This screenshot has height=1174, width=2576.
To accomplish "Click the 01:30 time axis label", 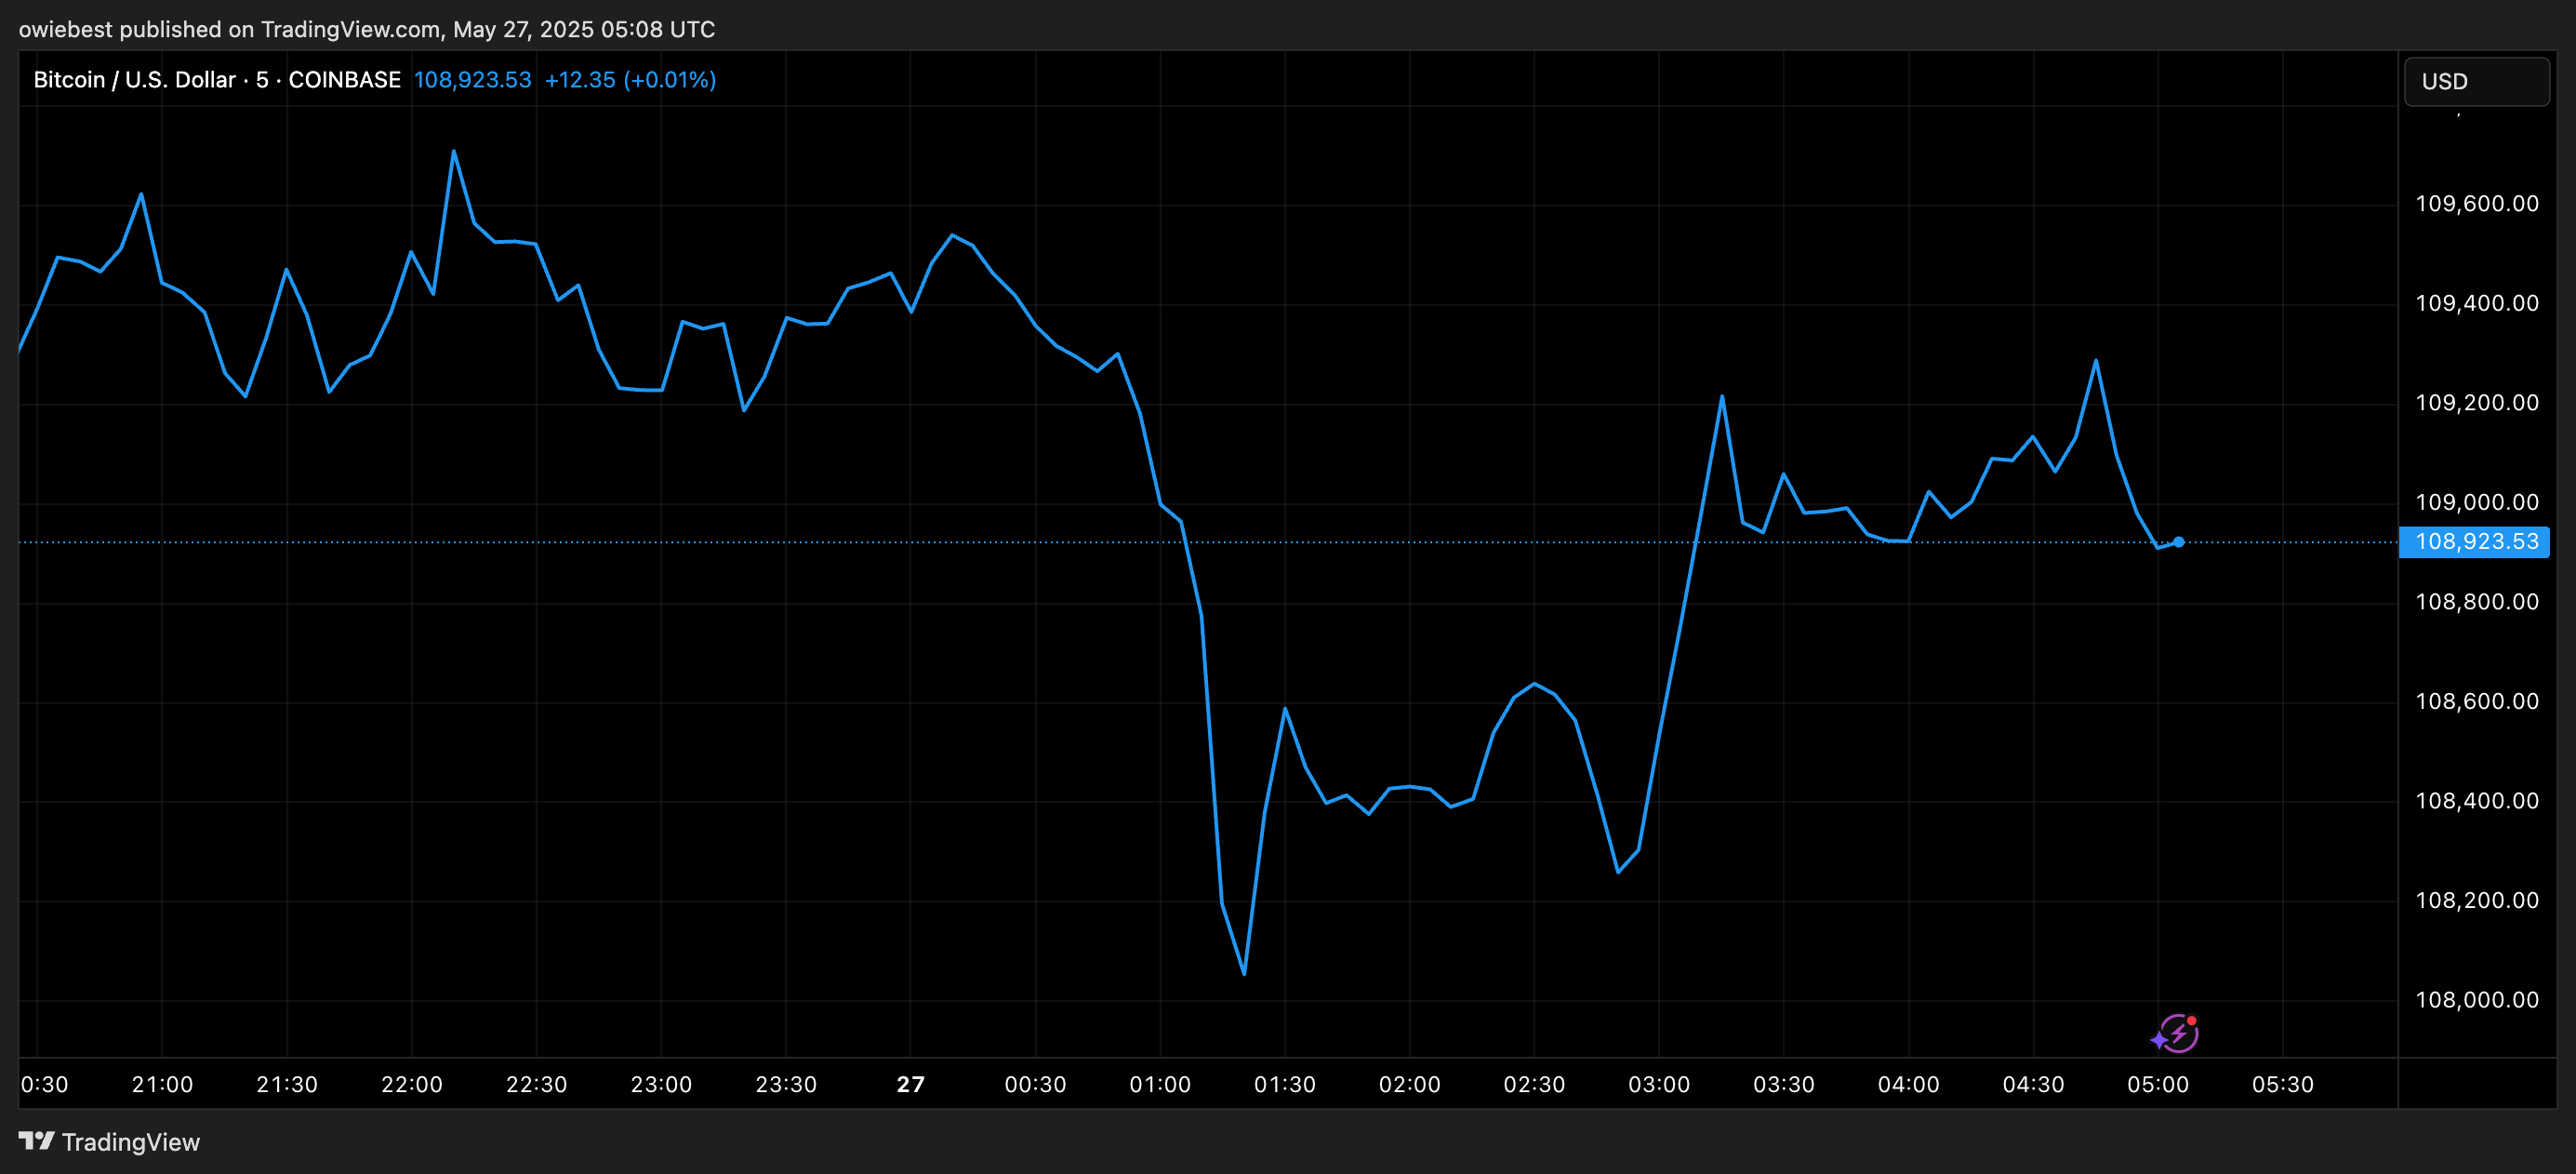I will coord(1285,1085).
